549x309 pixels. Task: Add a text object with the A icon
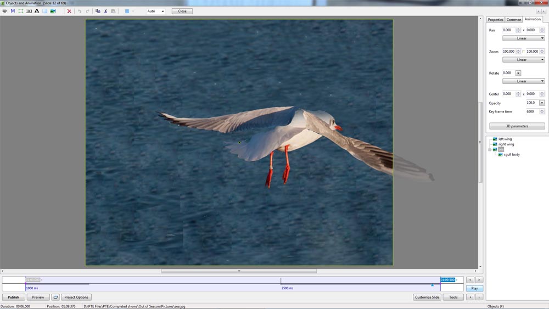[x=37, y=11]
